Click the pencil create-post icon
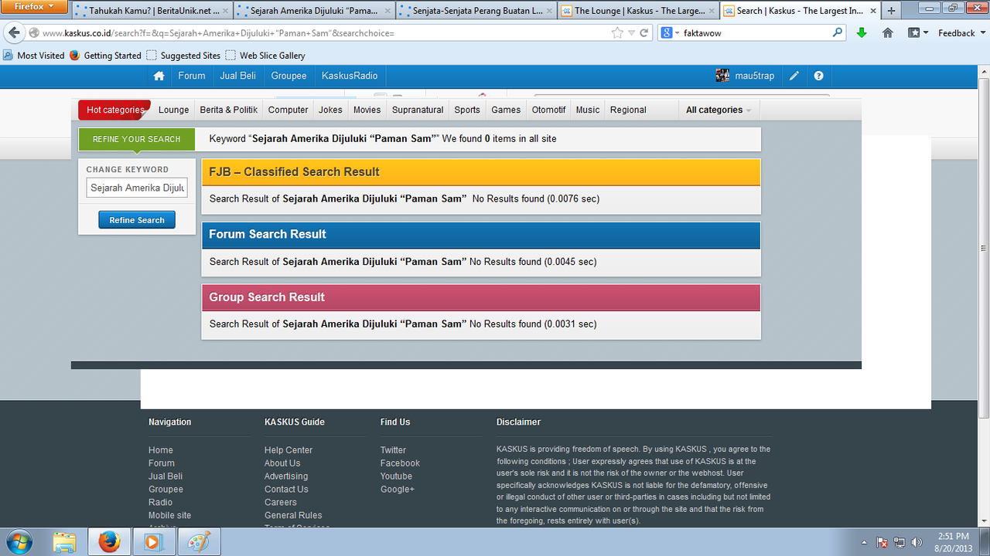This screenshot has width=990, height=556. click(x=794, y=76)
